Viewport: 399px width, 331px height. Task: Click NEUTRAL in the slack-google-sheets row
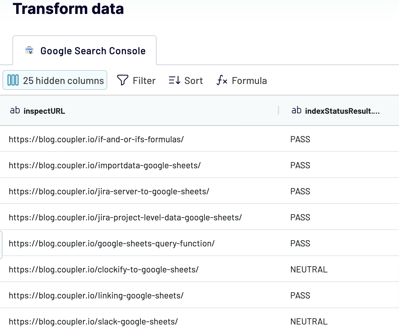click(x=309, y=321)
